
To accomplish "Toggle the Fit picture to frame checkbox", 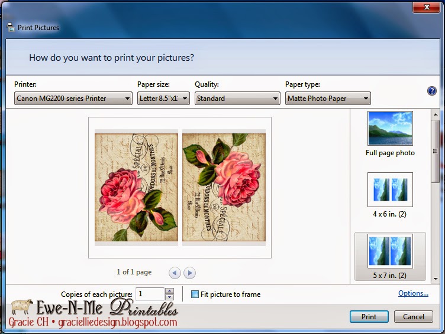I will [195, 294].
